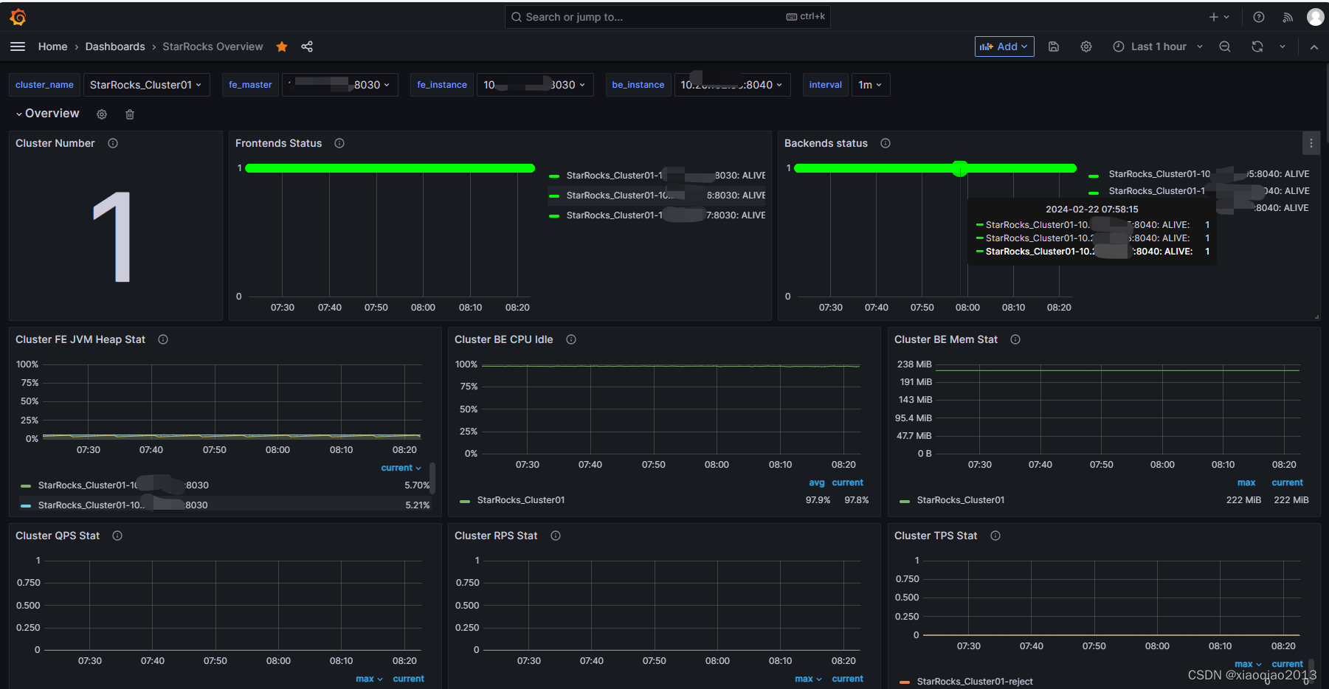Show Cluster BE Mem Stat info icon
This screenshot has height=689, width=1329.
click(x=1015, y=339)
